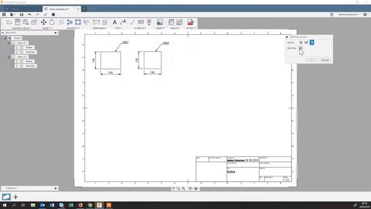
Task: Expand Sketches under first boks component
Action: tap(12, 52)
